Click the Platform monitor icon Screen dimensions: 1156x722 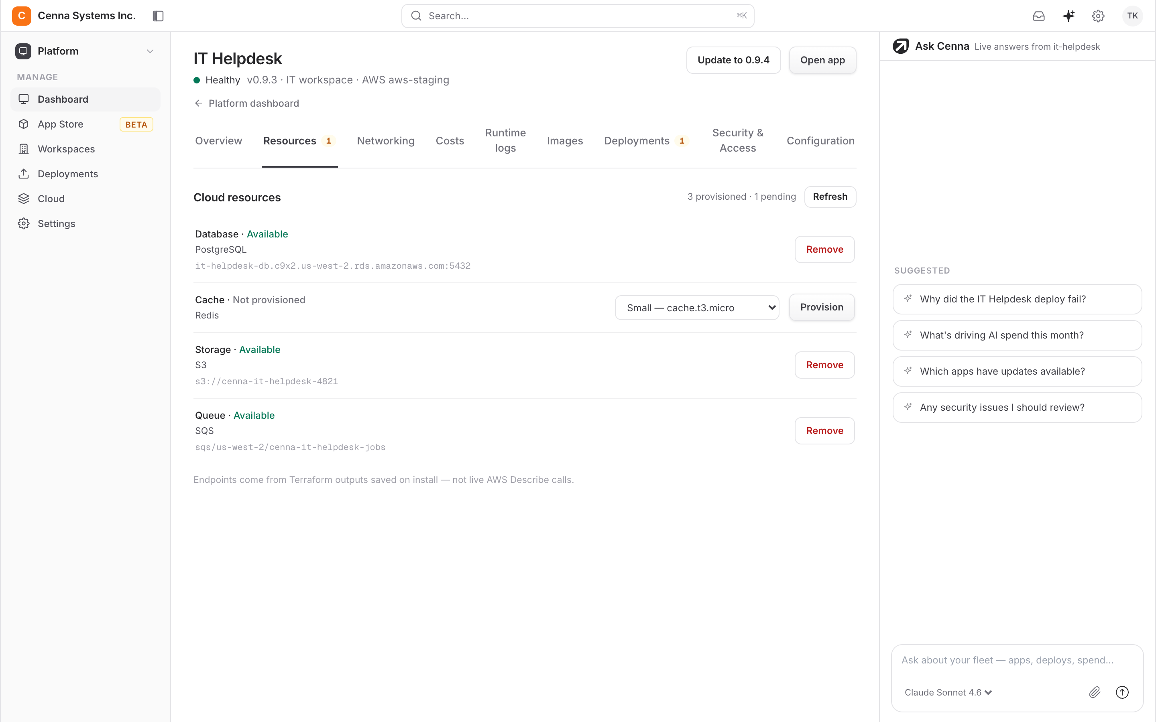[23, 51]
